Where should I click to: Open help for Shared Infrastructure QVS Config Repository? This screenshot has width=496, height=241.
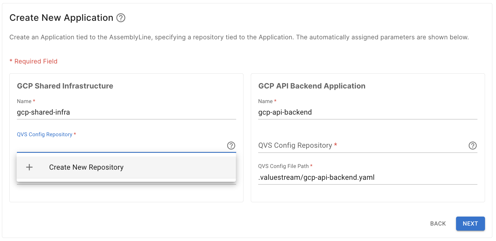coord(231,145)
